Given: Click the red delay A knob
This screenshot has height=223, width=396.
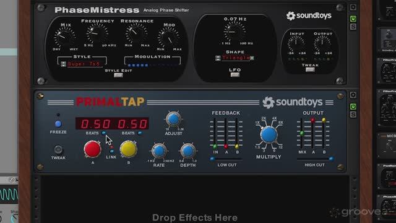Looking at the screenshot, I should point(92,149).
